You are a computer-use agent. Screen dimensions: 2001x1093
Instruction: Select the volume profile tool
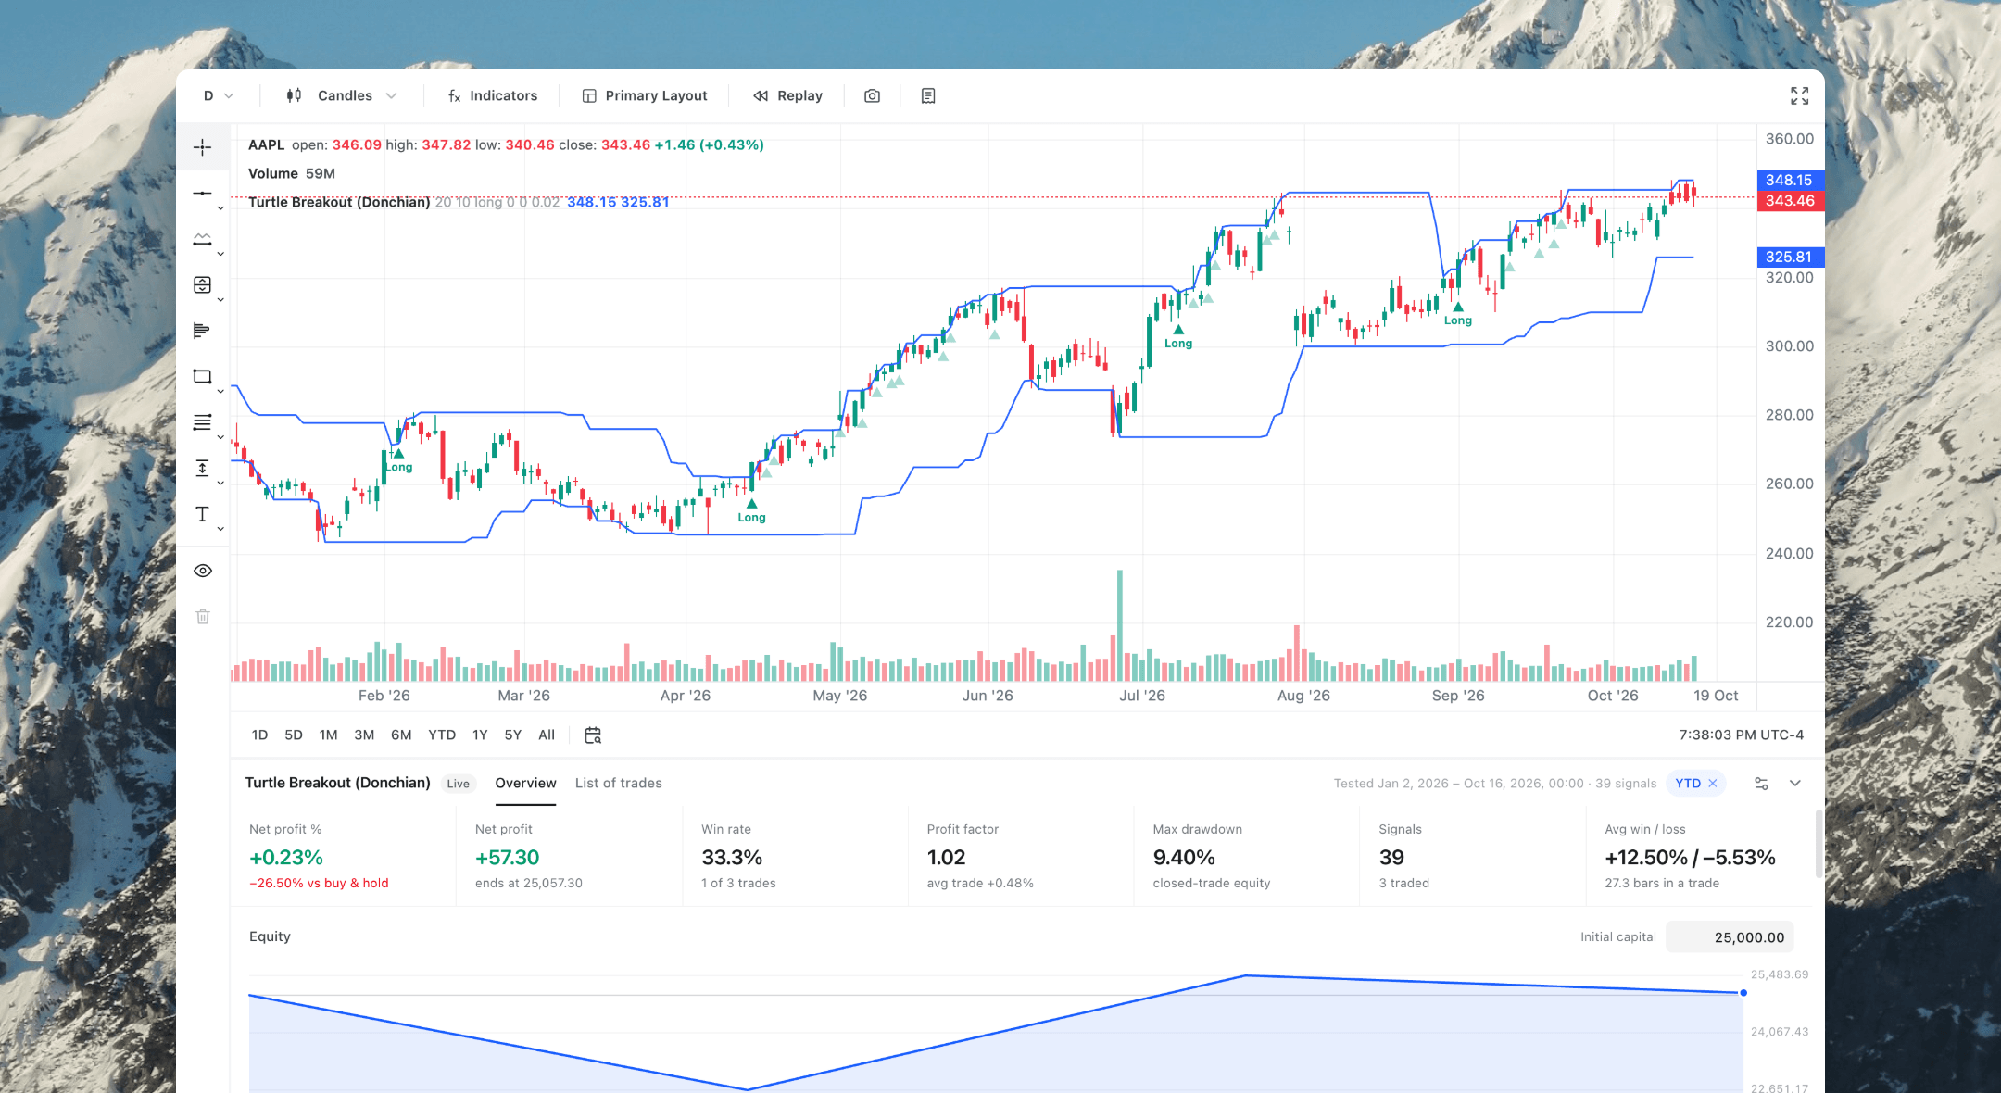[x=202, y=331]
